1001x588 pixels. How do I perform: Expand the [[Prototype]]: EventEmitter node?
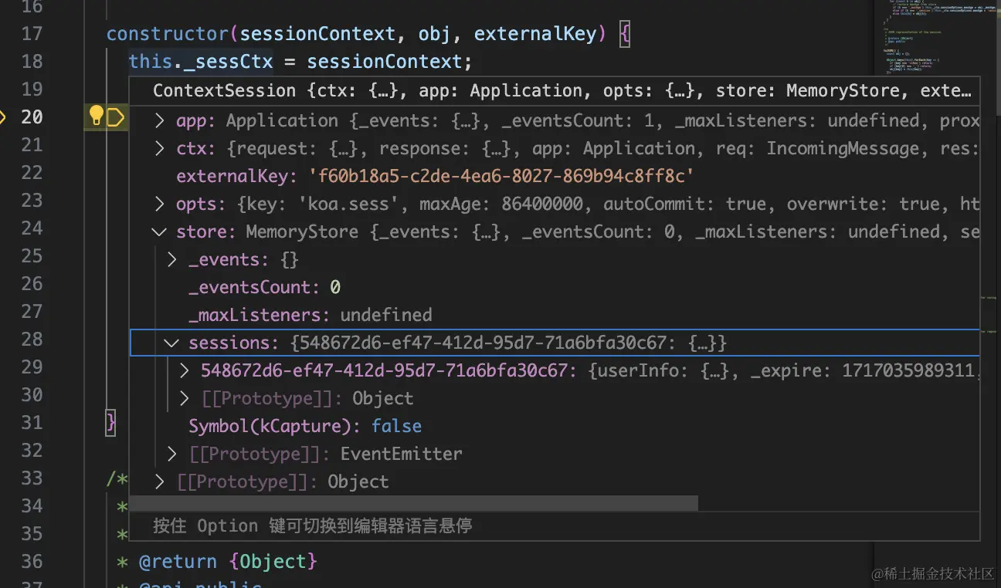click(171, 454)
